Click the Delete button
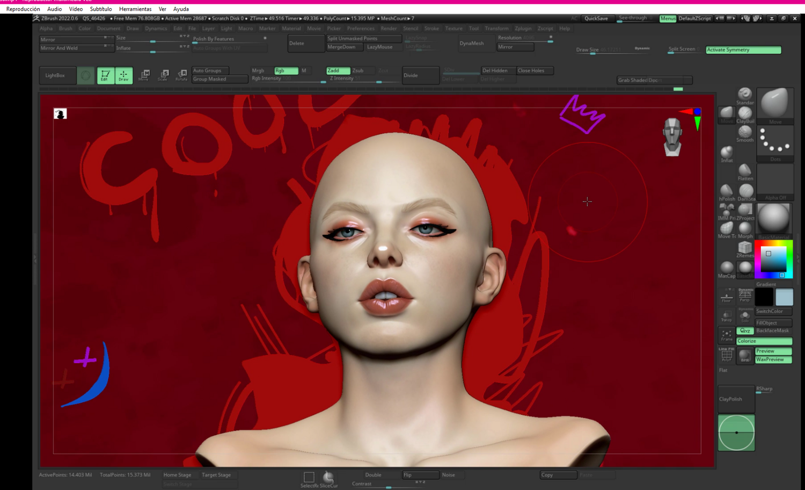805x490 pixels. 306,44
